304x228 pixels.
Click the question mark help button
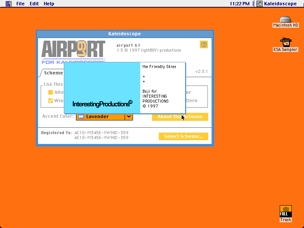pos(204,44)
